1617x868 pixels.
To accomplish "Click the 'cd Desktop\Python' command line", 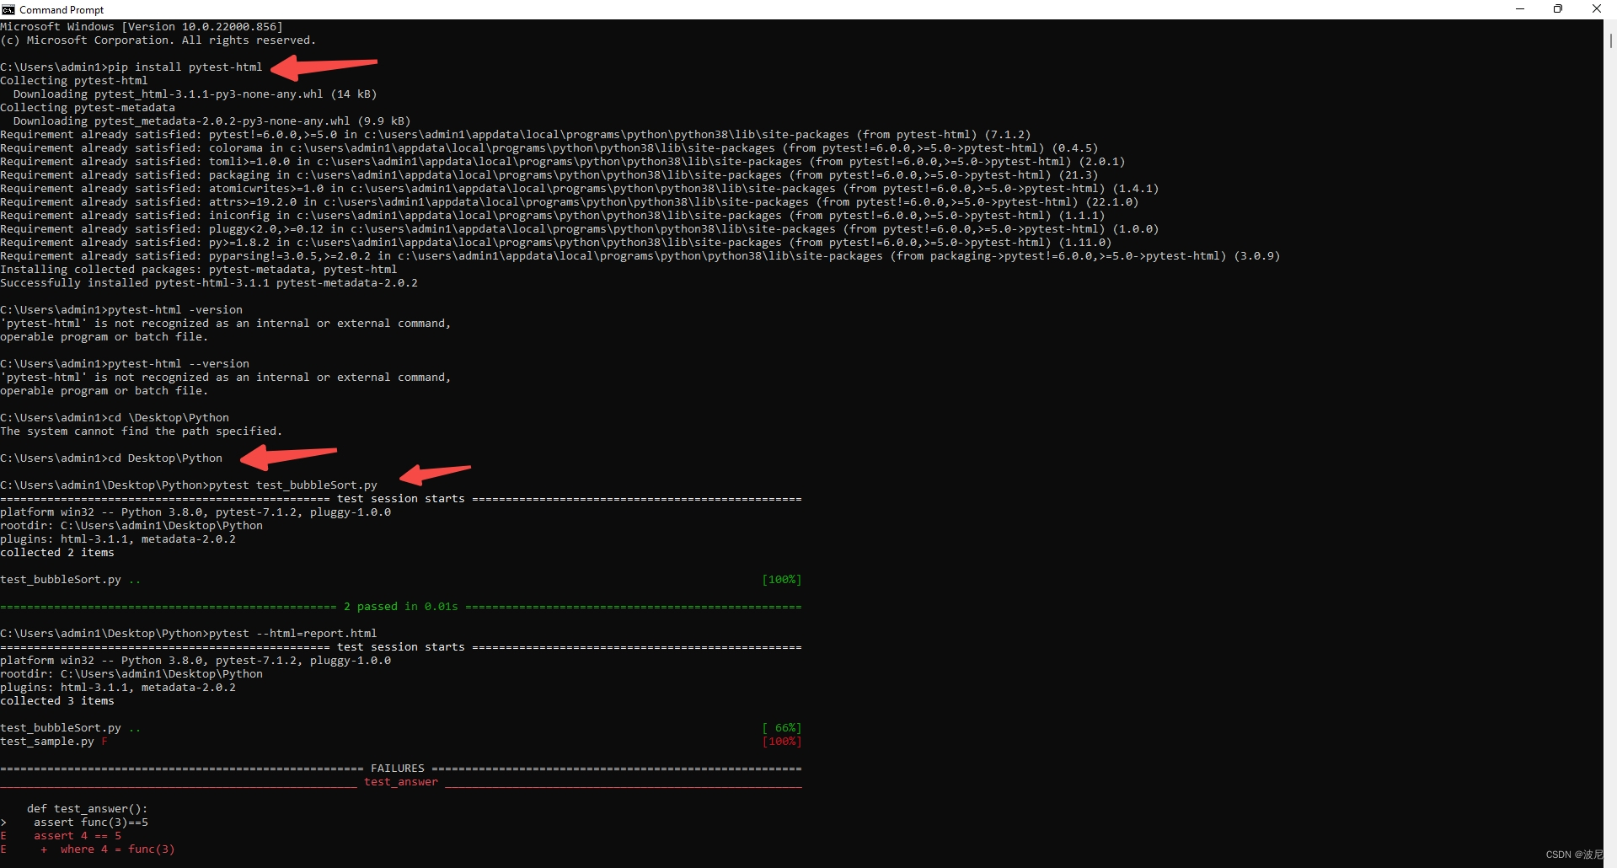I will point(111,458).
